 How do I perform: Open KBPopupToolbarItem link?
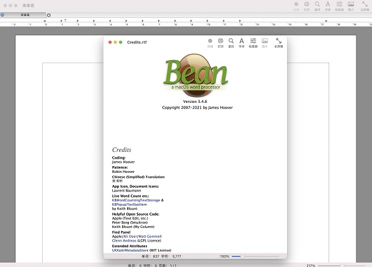point(130,204)
